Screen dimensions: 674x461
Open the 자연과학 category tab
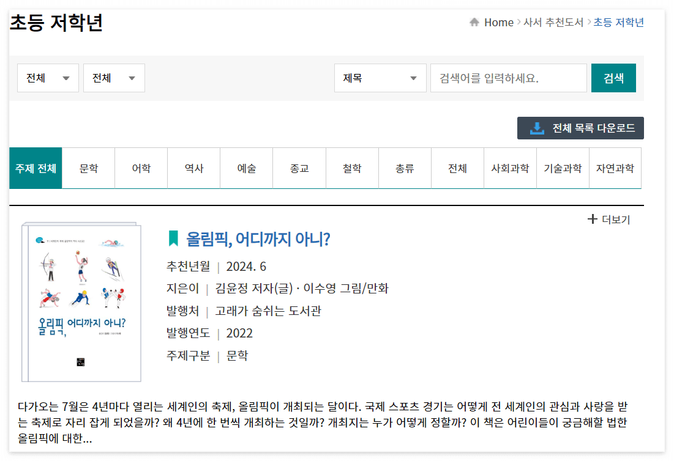[615, 168]
